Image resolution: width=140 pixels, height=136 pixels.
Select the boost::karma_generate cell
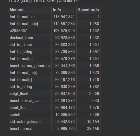[x=30, y=66]
